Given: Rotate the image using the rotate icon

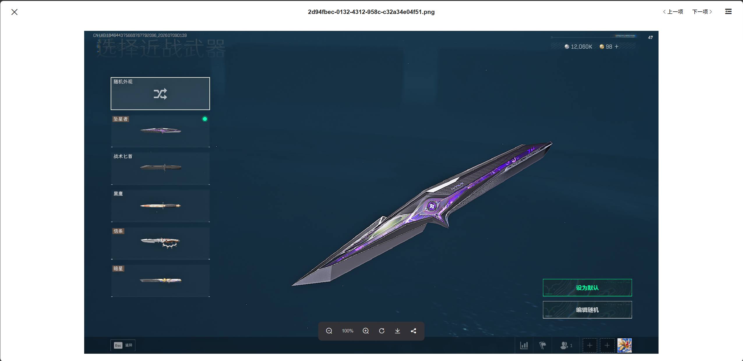Looking at the screenshot, I should 382,331.
